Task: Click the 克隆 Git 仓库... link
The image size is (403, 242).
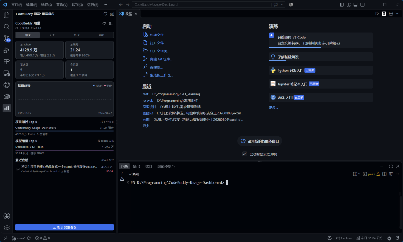Action: [161, 59]
